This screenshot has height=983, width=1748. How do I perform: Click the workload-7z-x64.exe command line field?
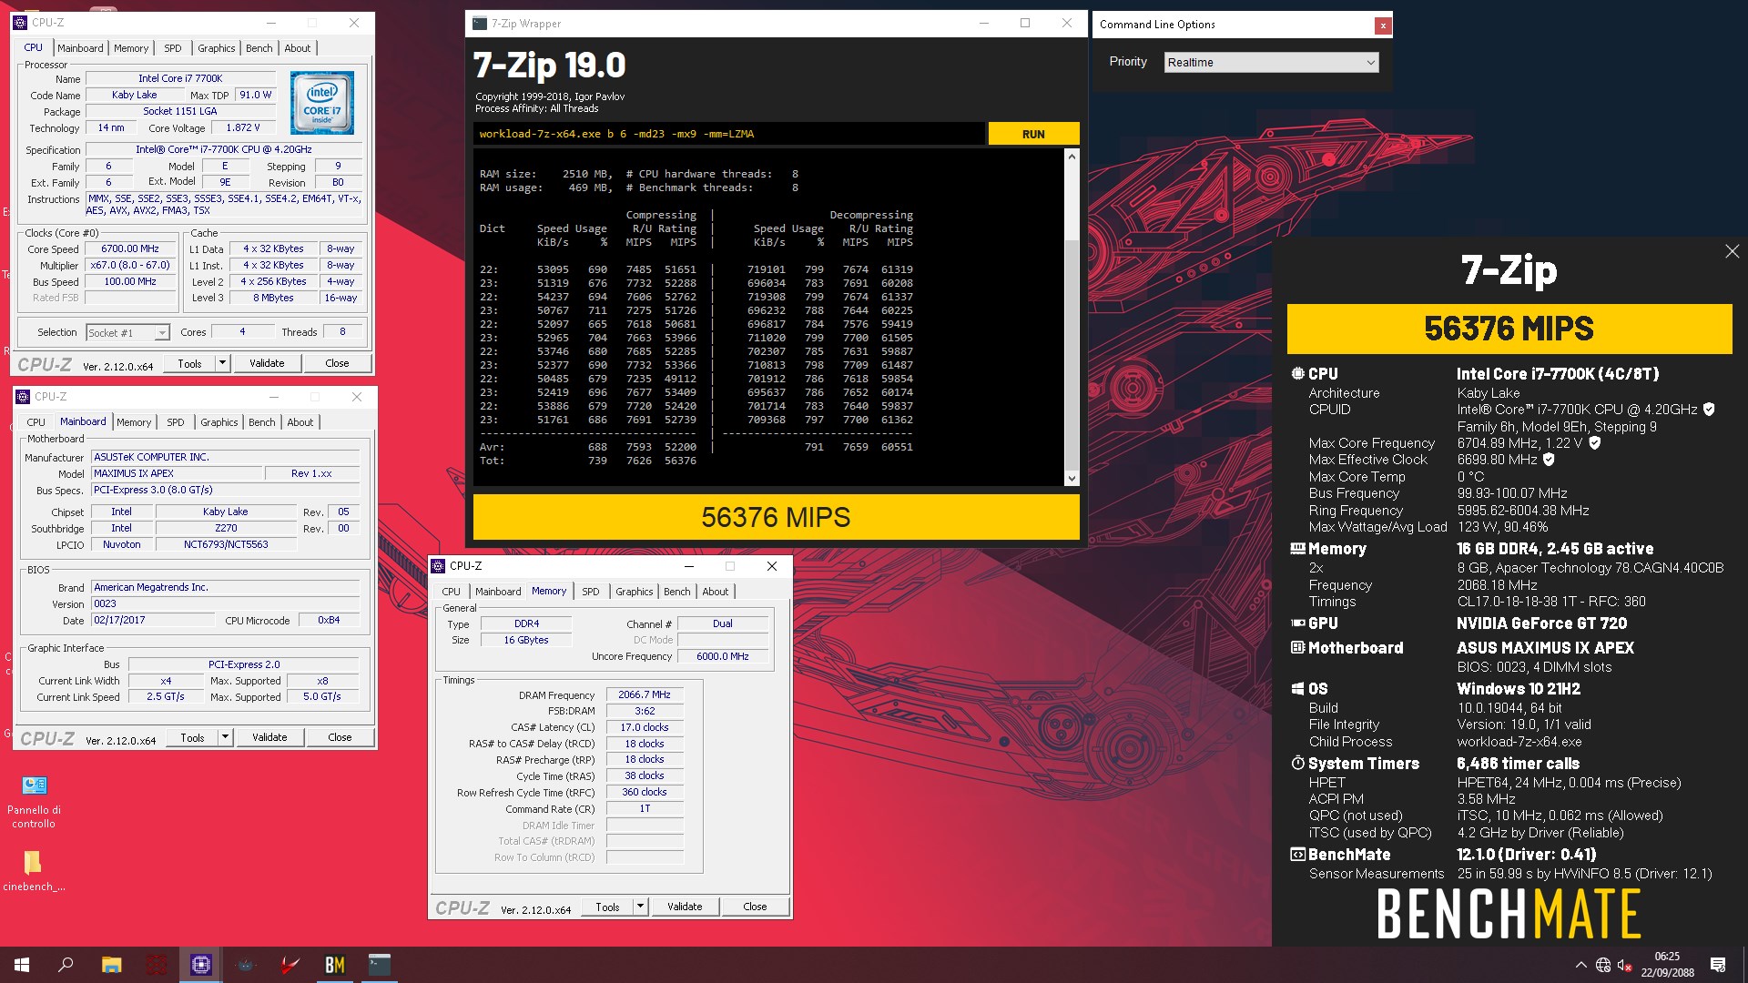pyautogui.click(x=729, y=134)
